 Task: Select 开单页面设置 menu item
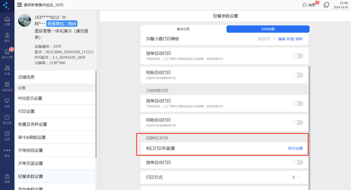(x=55, y=163)
